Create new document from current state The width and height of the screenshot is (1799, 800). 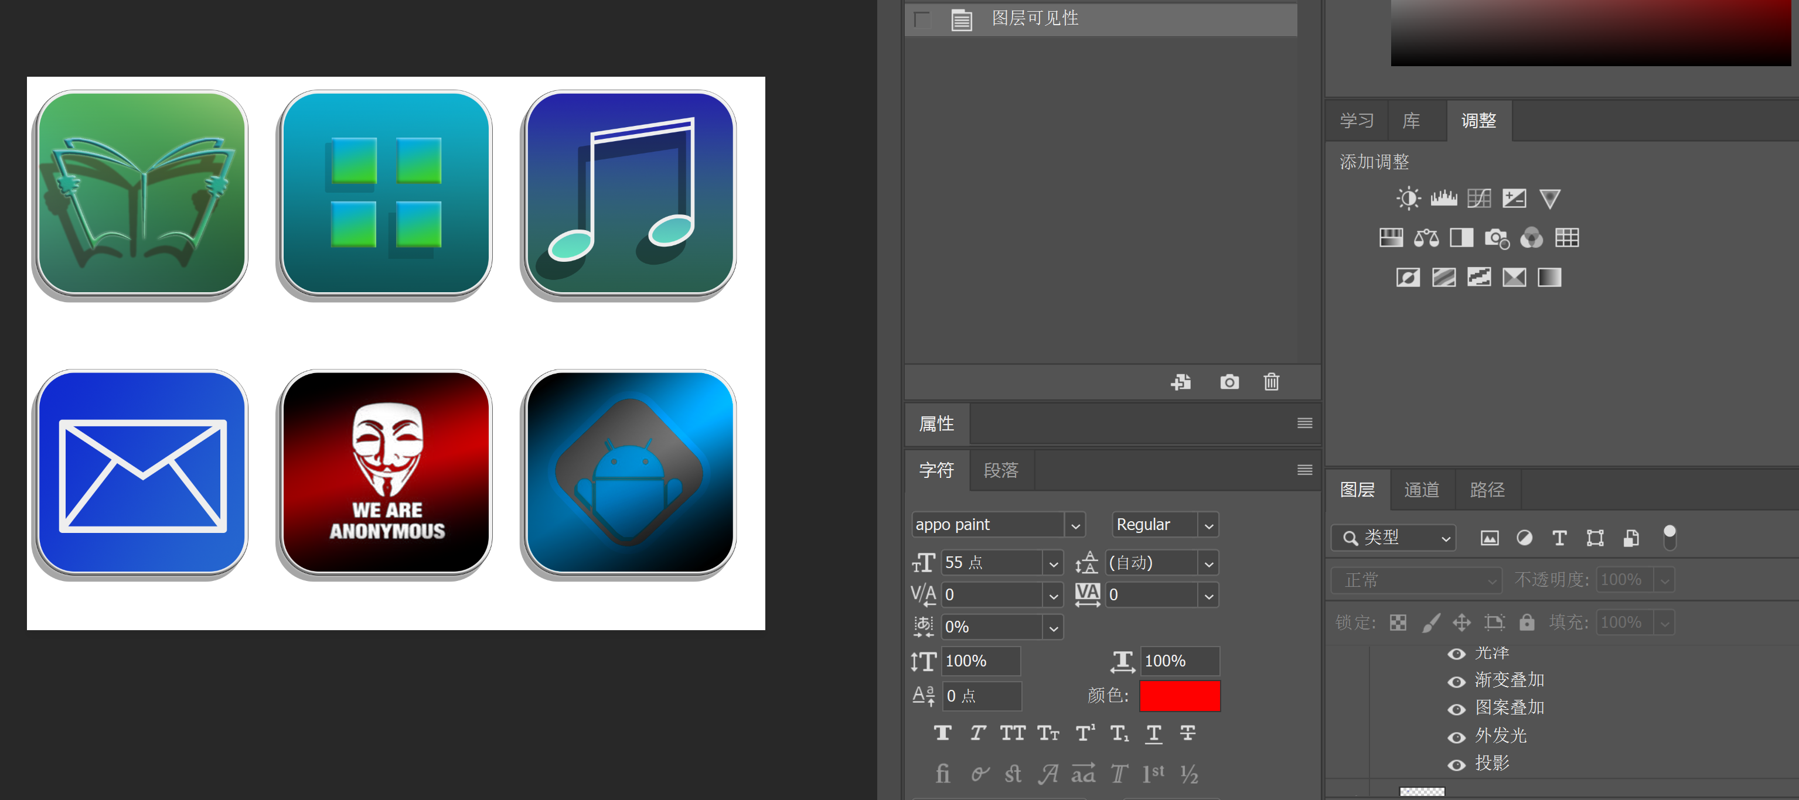point(1181,382)
